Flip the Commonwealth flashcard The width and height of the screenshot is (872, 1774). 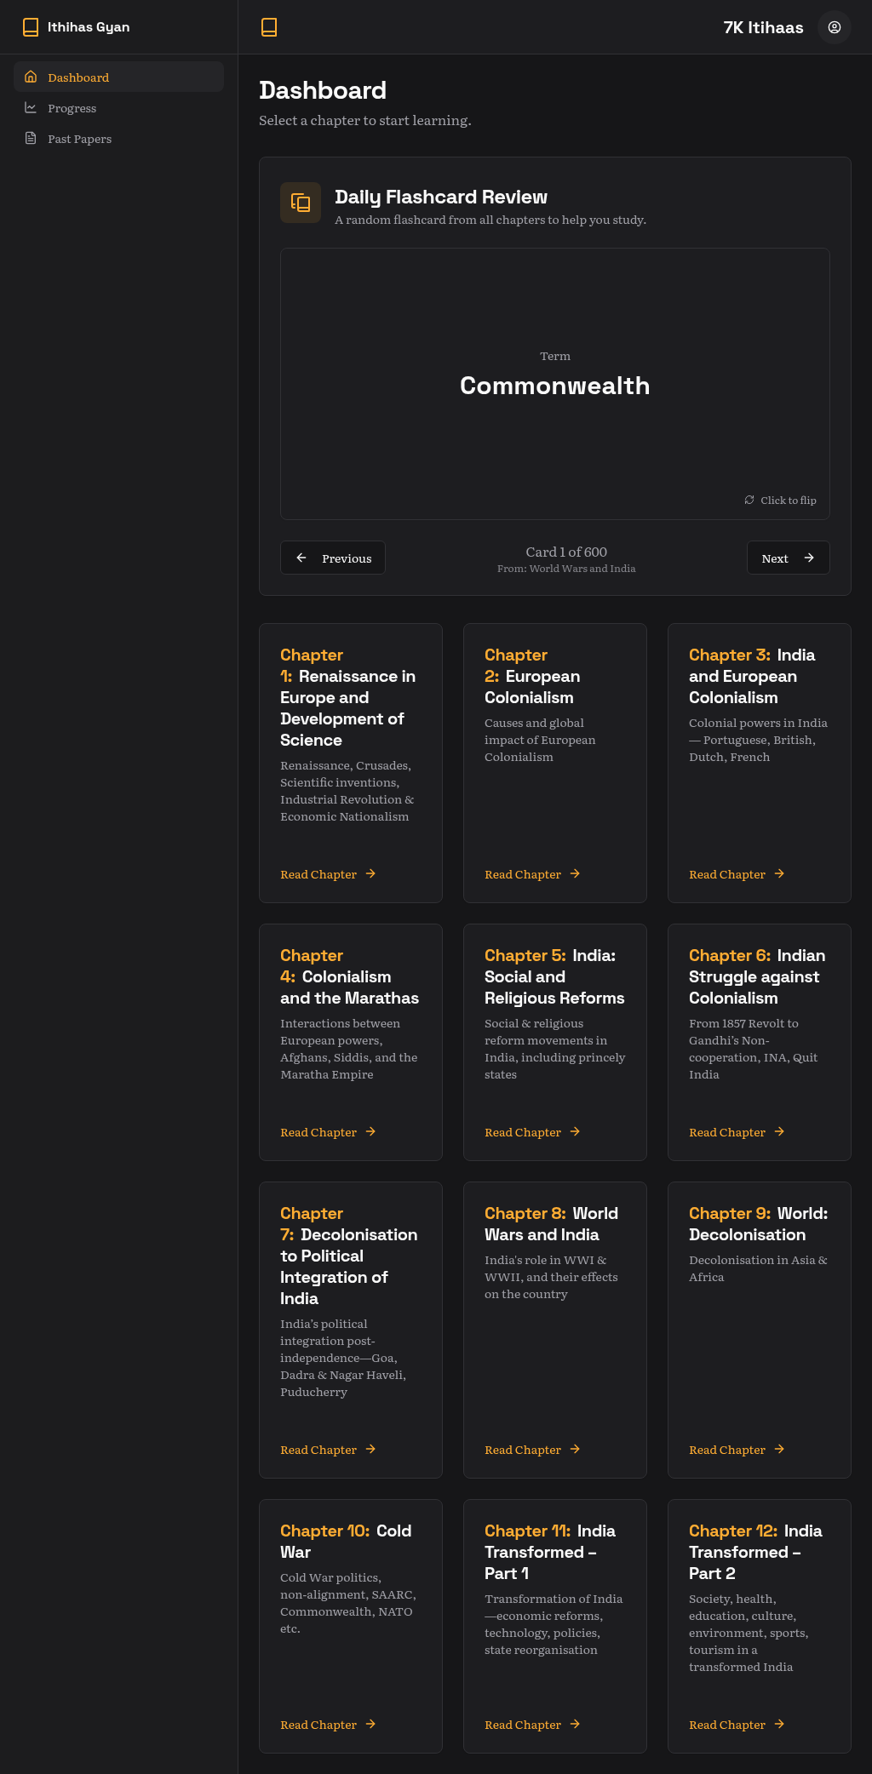554,384
